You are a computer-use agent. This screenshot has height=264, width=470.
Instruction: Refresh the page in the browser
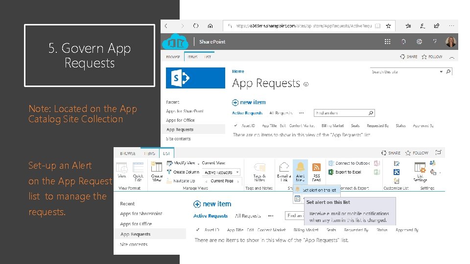(x=196, y=26)
